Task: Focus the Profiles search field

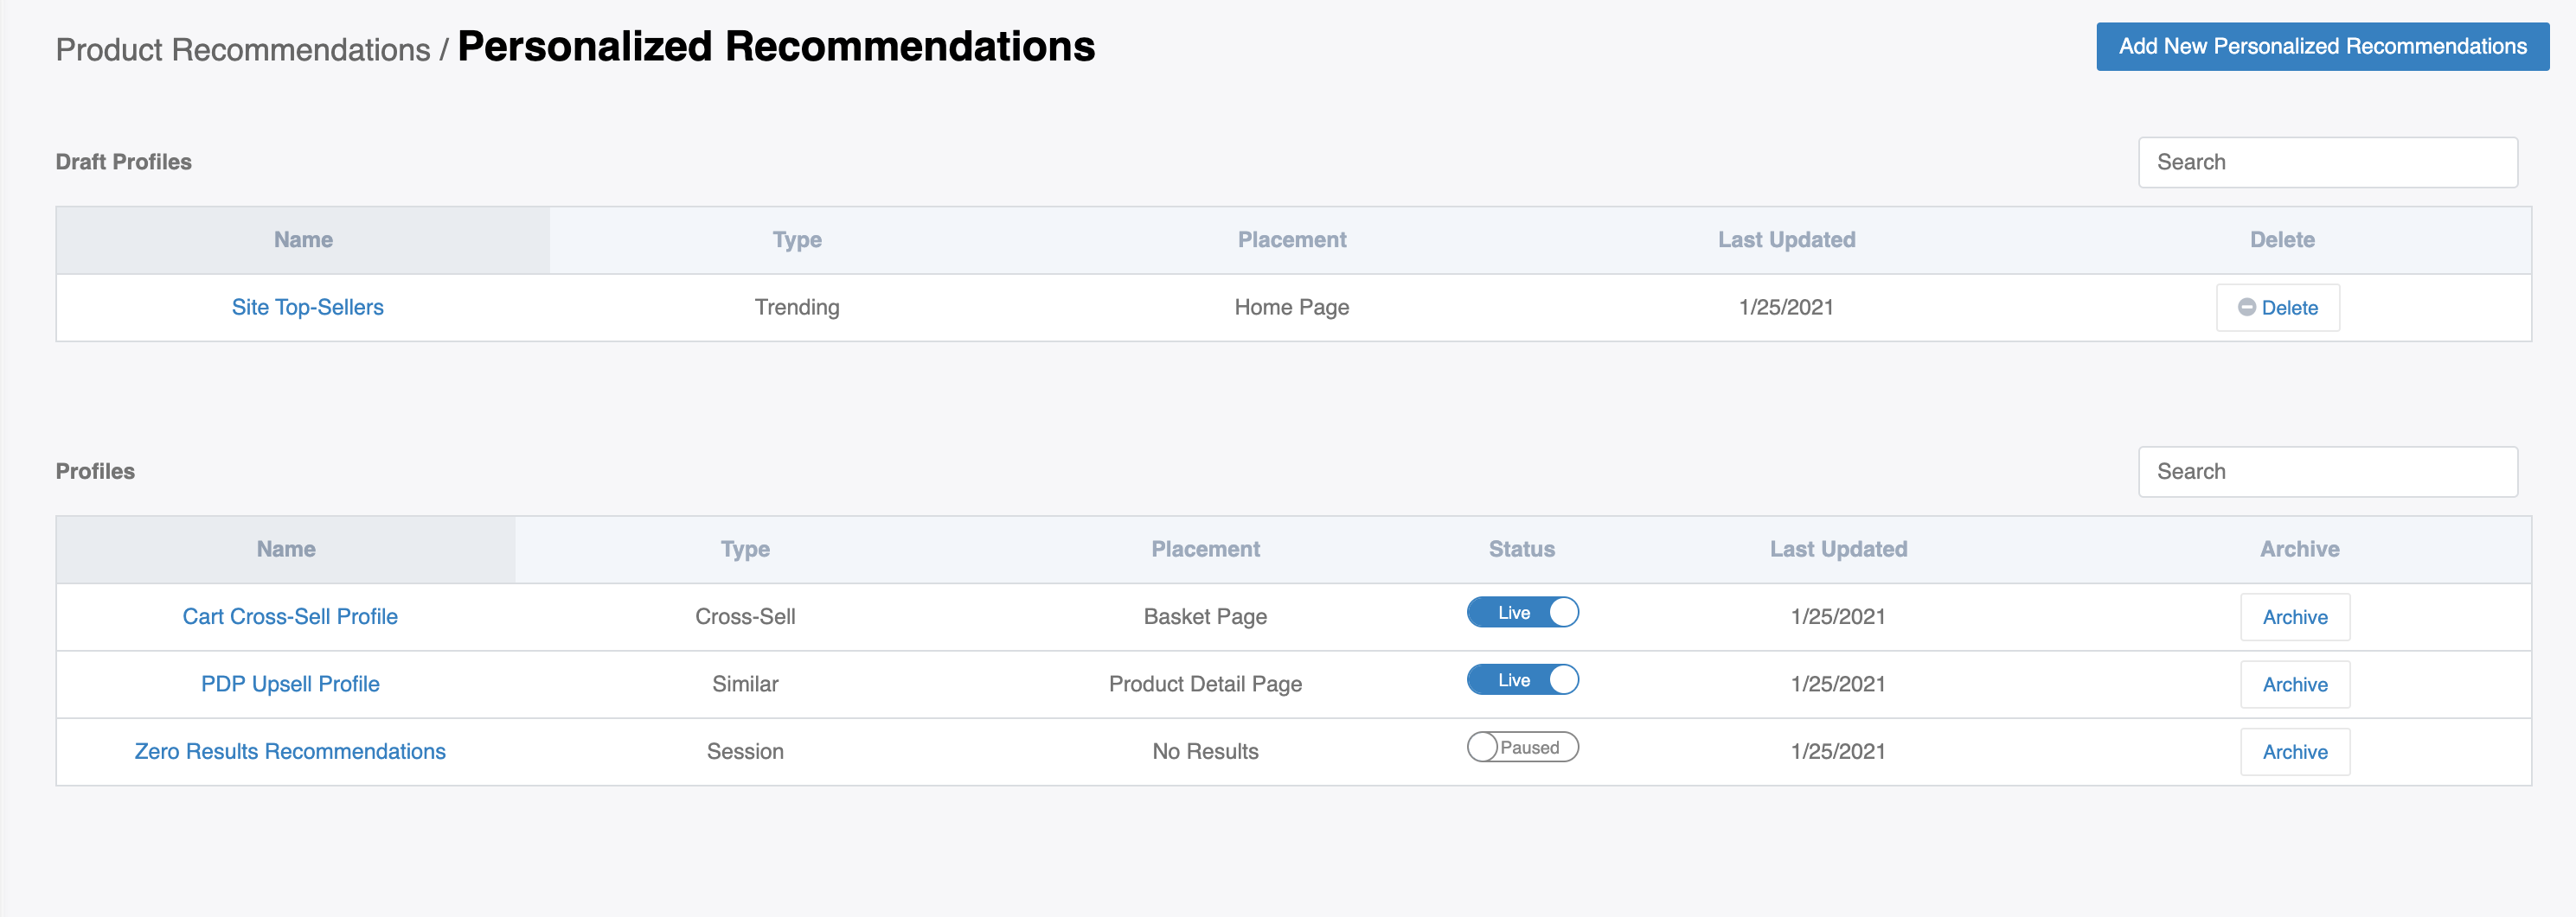Action: coord(2327,472)
